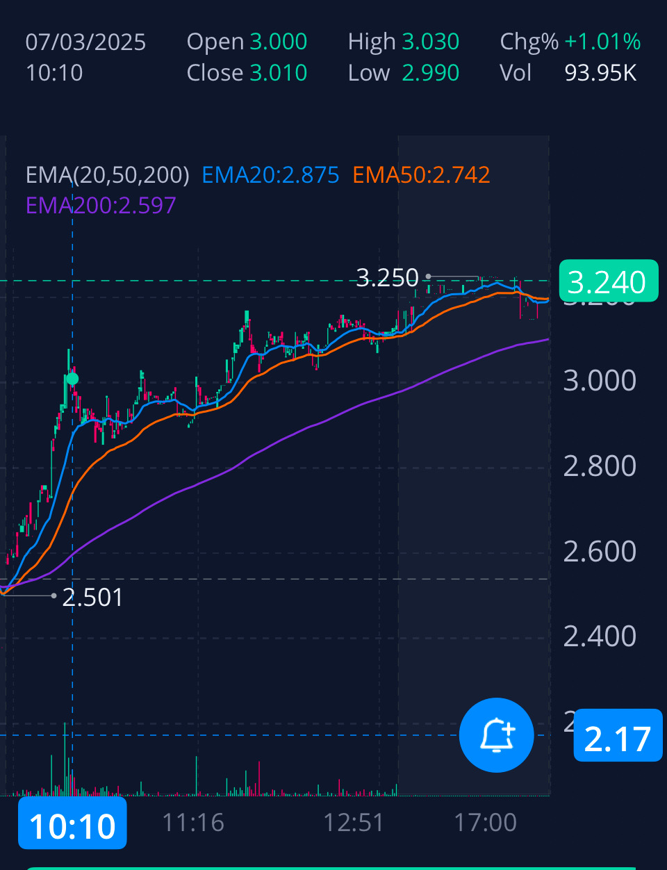Tap the Low 2.990 value
Viewport: 667px width, 870px height.
tap(404, 72)
